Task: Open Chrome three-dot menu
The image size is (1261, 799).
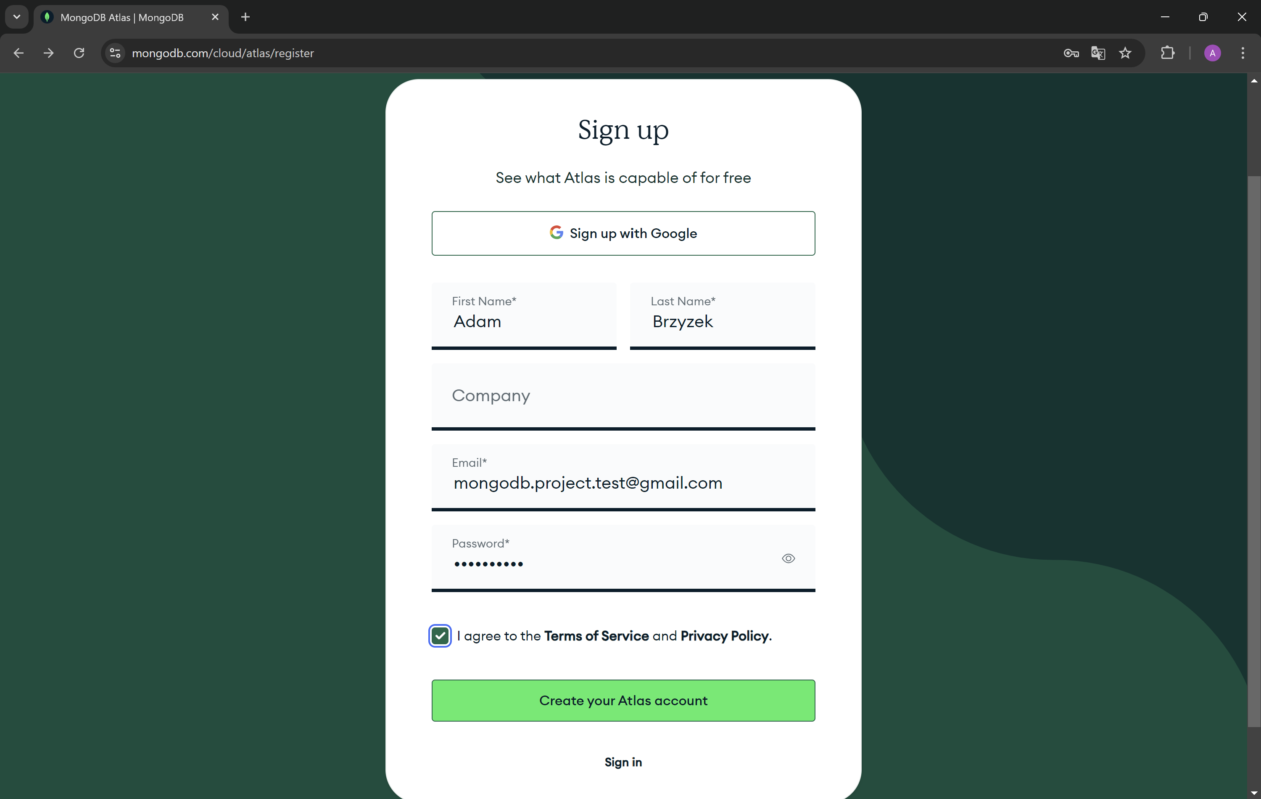Action: coord(1243,53)
